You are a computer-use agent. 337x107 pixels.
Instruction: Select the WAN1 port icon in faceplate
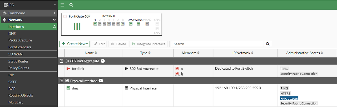(x=138, y=24)
